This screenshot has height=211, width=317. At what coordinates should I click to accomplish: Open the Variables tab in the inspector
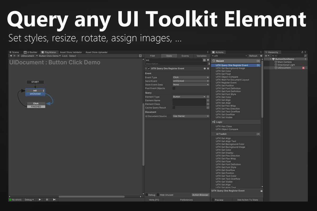tap(202, 56)
